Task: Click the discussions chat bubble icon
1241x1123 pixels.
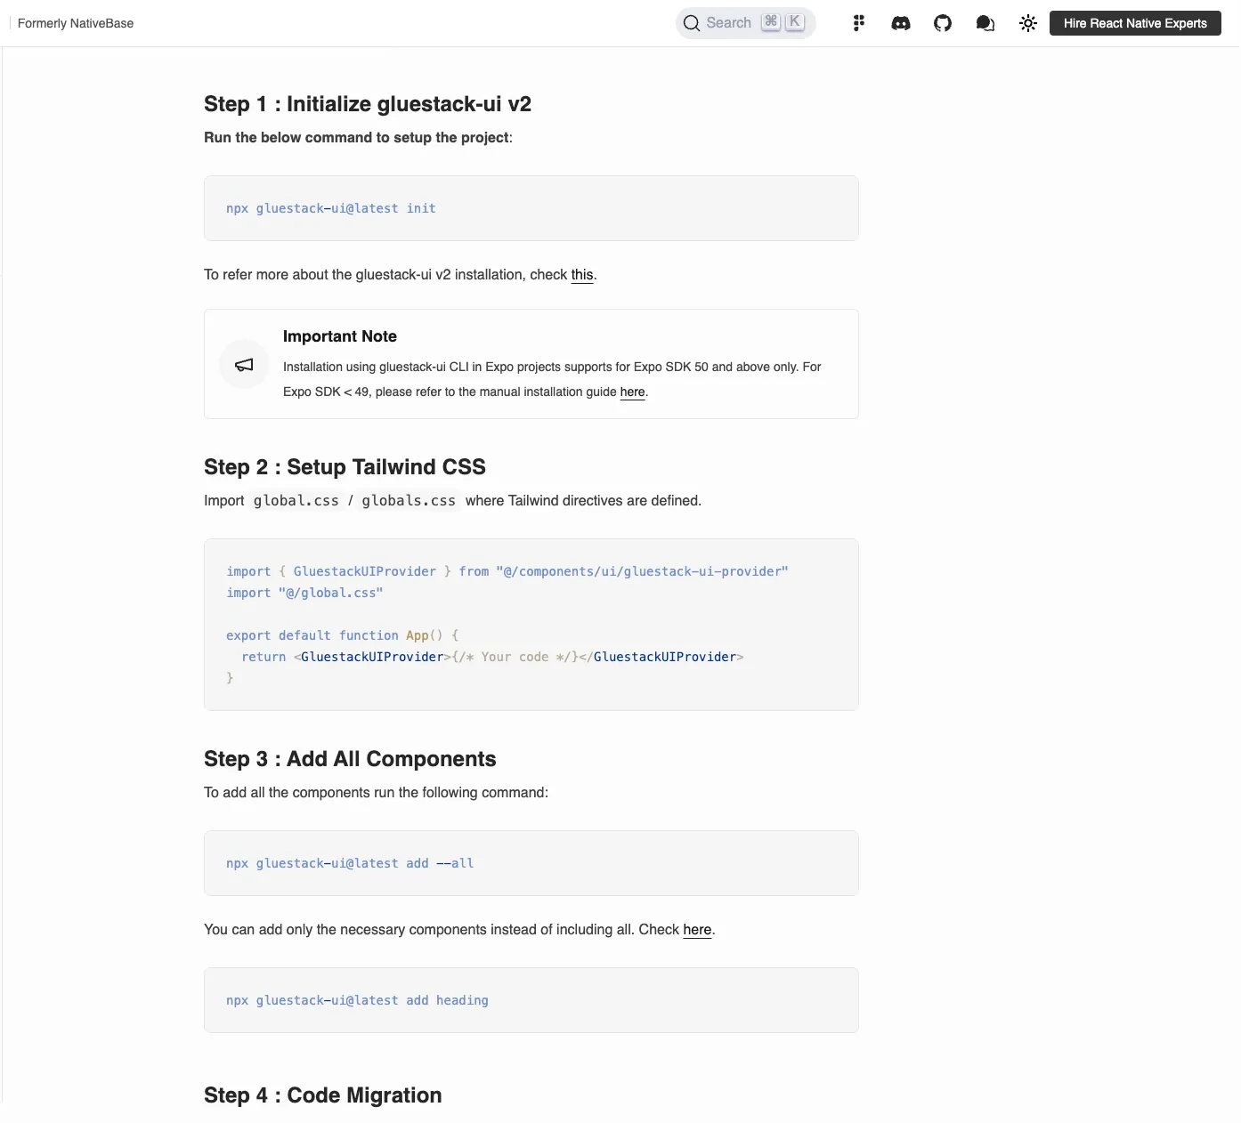Action: (985, 23)
